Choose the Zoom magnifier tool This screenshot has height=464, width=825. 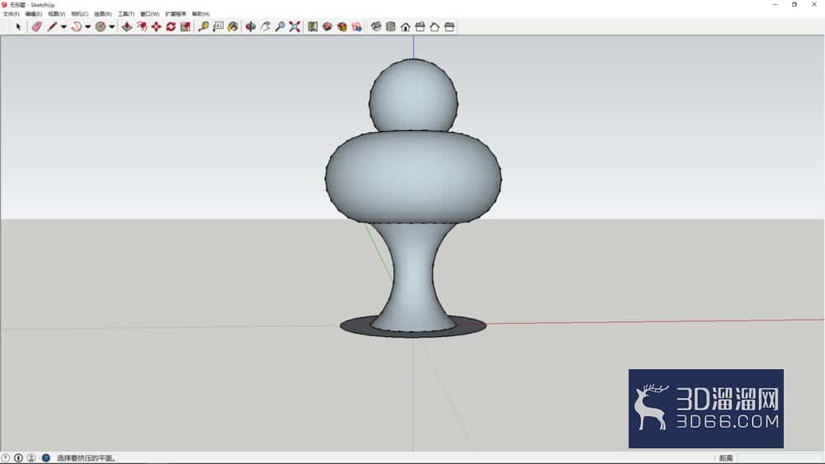[x=280, y=27]
